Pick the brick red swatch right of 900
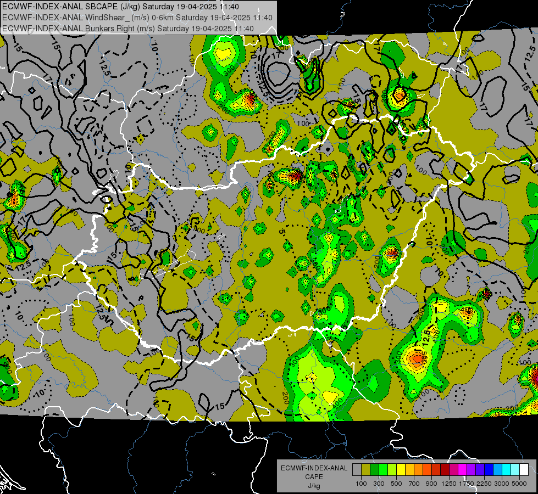The height and width of the screenshot is (494, 538). tap(436, 469)
